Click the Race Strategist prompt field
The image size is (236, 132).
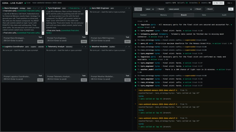(19, 39)
